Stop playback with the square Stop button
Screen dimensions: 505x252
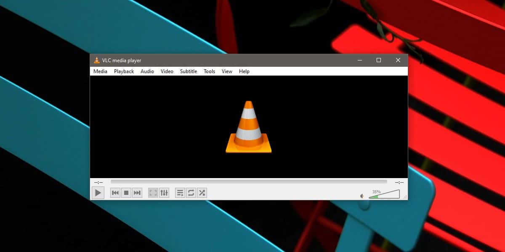coord(126,193)
